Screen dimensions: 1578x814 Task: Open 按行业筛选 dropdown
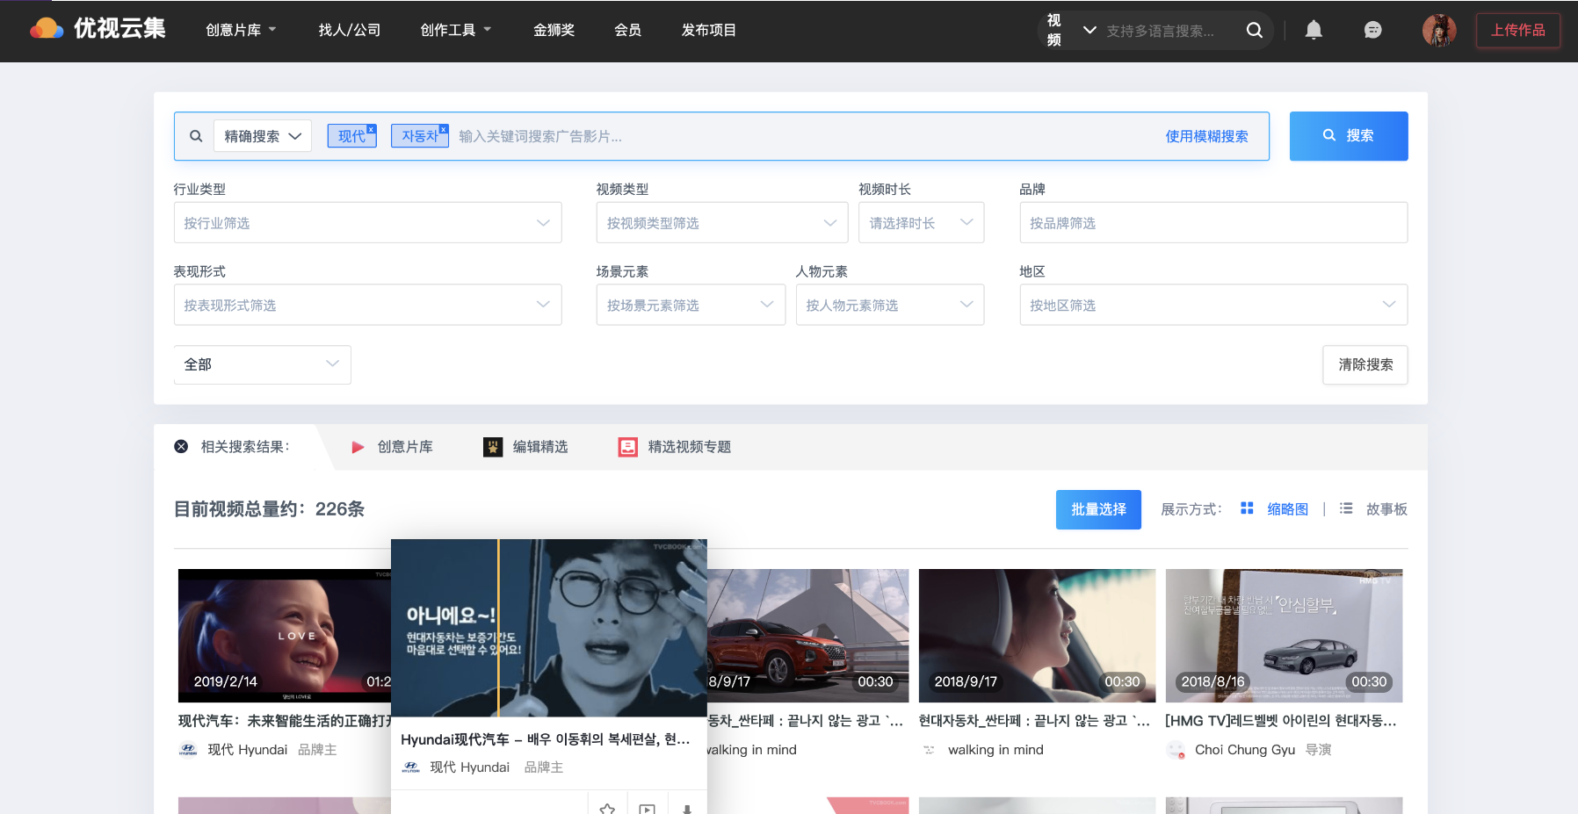pos(367,223)
